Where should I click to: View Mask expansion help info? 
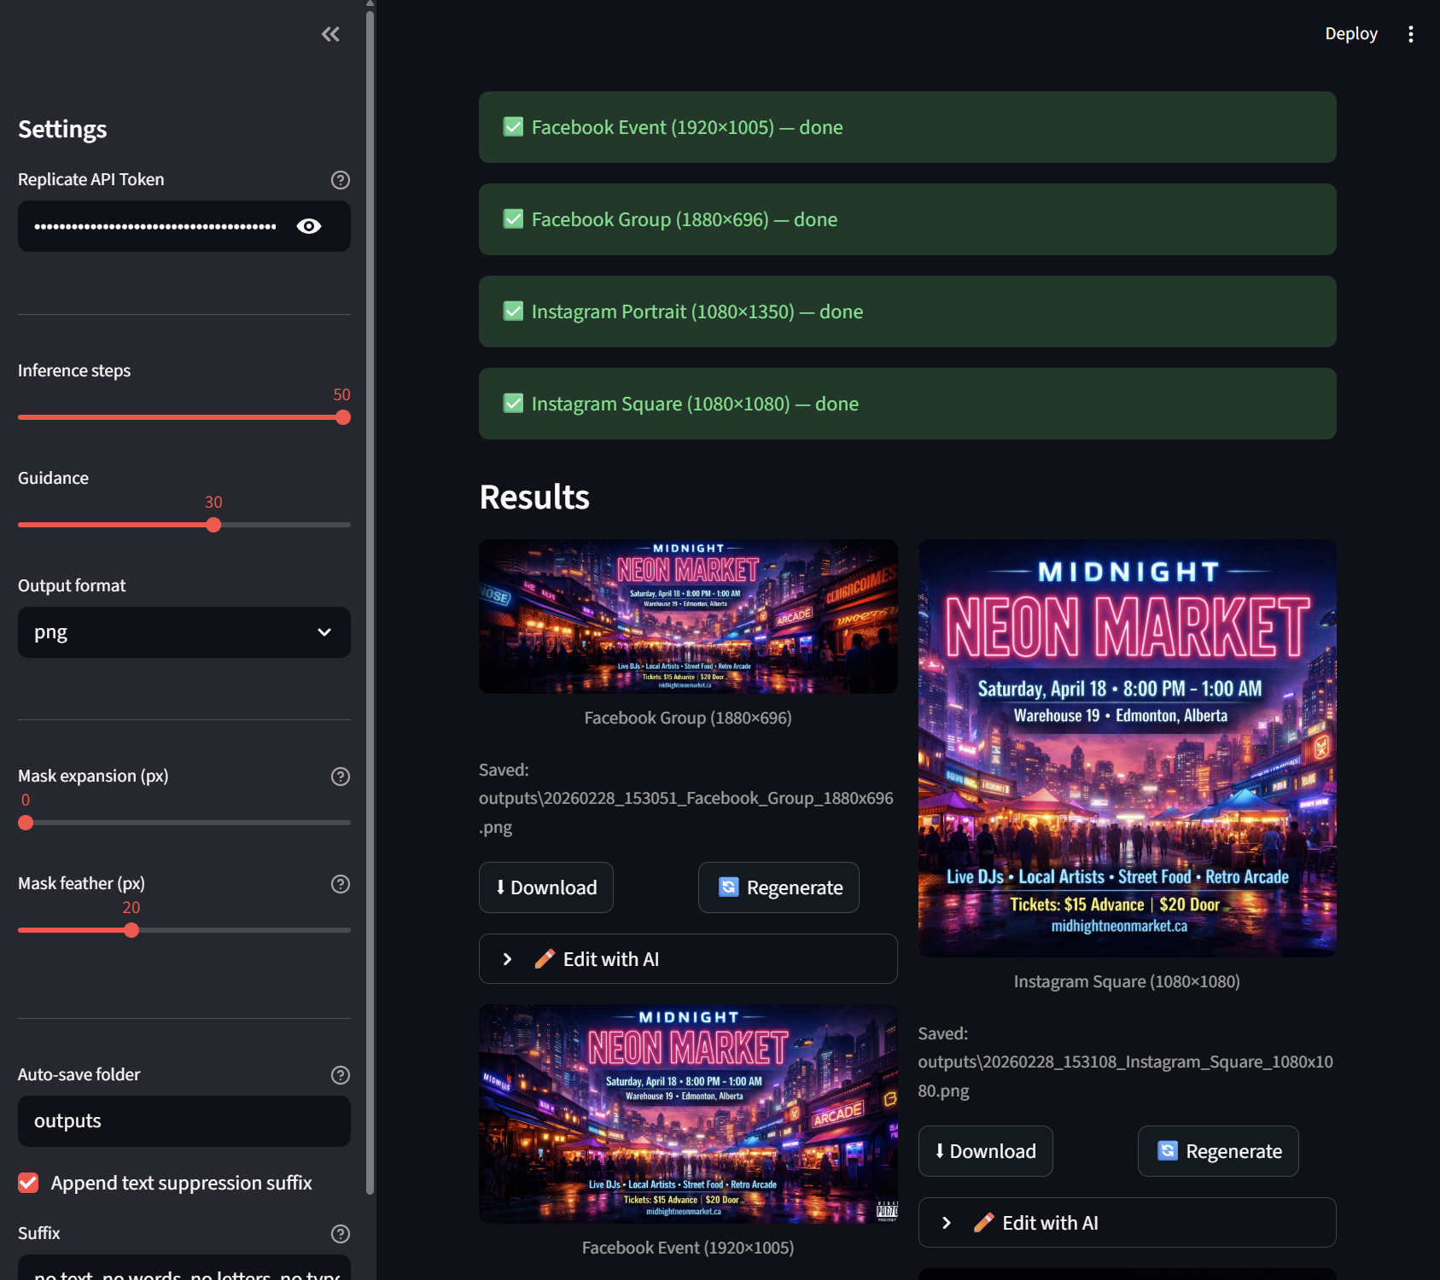[x=340, y=777]
